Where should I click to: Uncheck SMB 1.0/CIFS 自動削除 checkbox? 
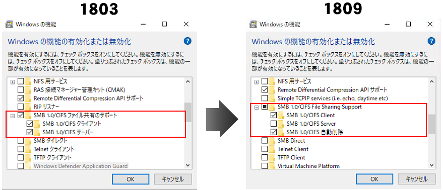click(x=274, y=132)
